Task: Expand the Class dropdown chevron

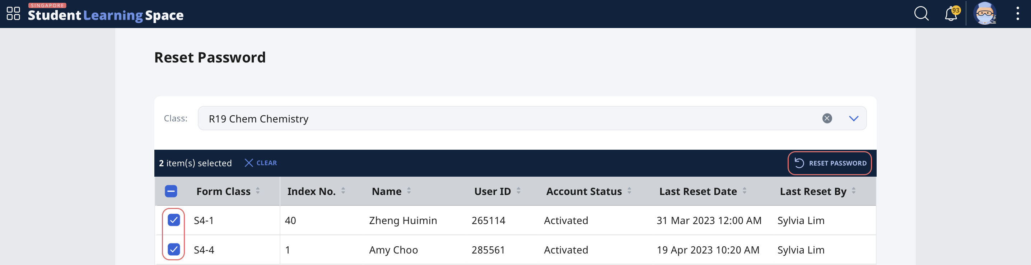Action: (853, 118)
